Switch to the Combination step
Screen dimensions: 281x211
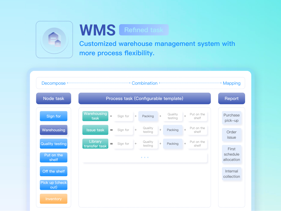145,83
